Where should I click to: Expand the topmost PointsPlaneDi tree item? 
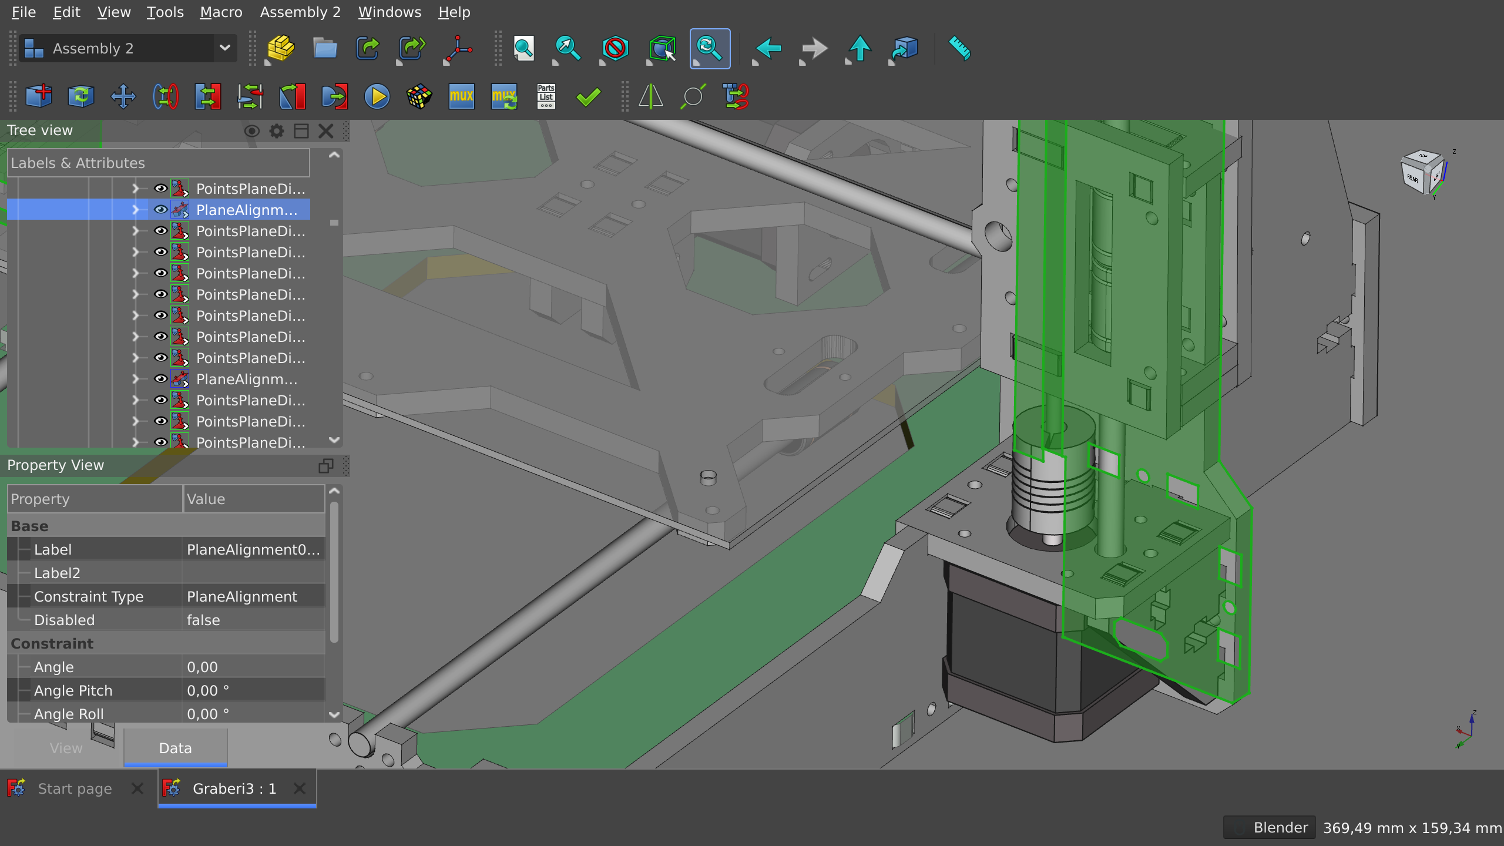coord(136,189)
